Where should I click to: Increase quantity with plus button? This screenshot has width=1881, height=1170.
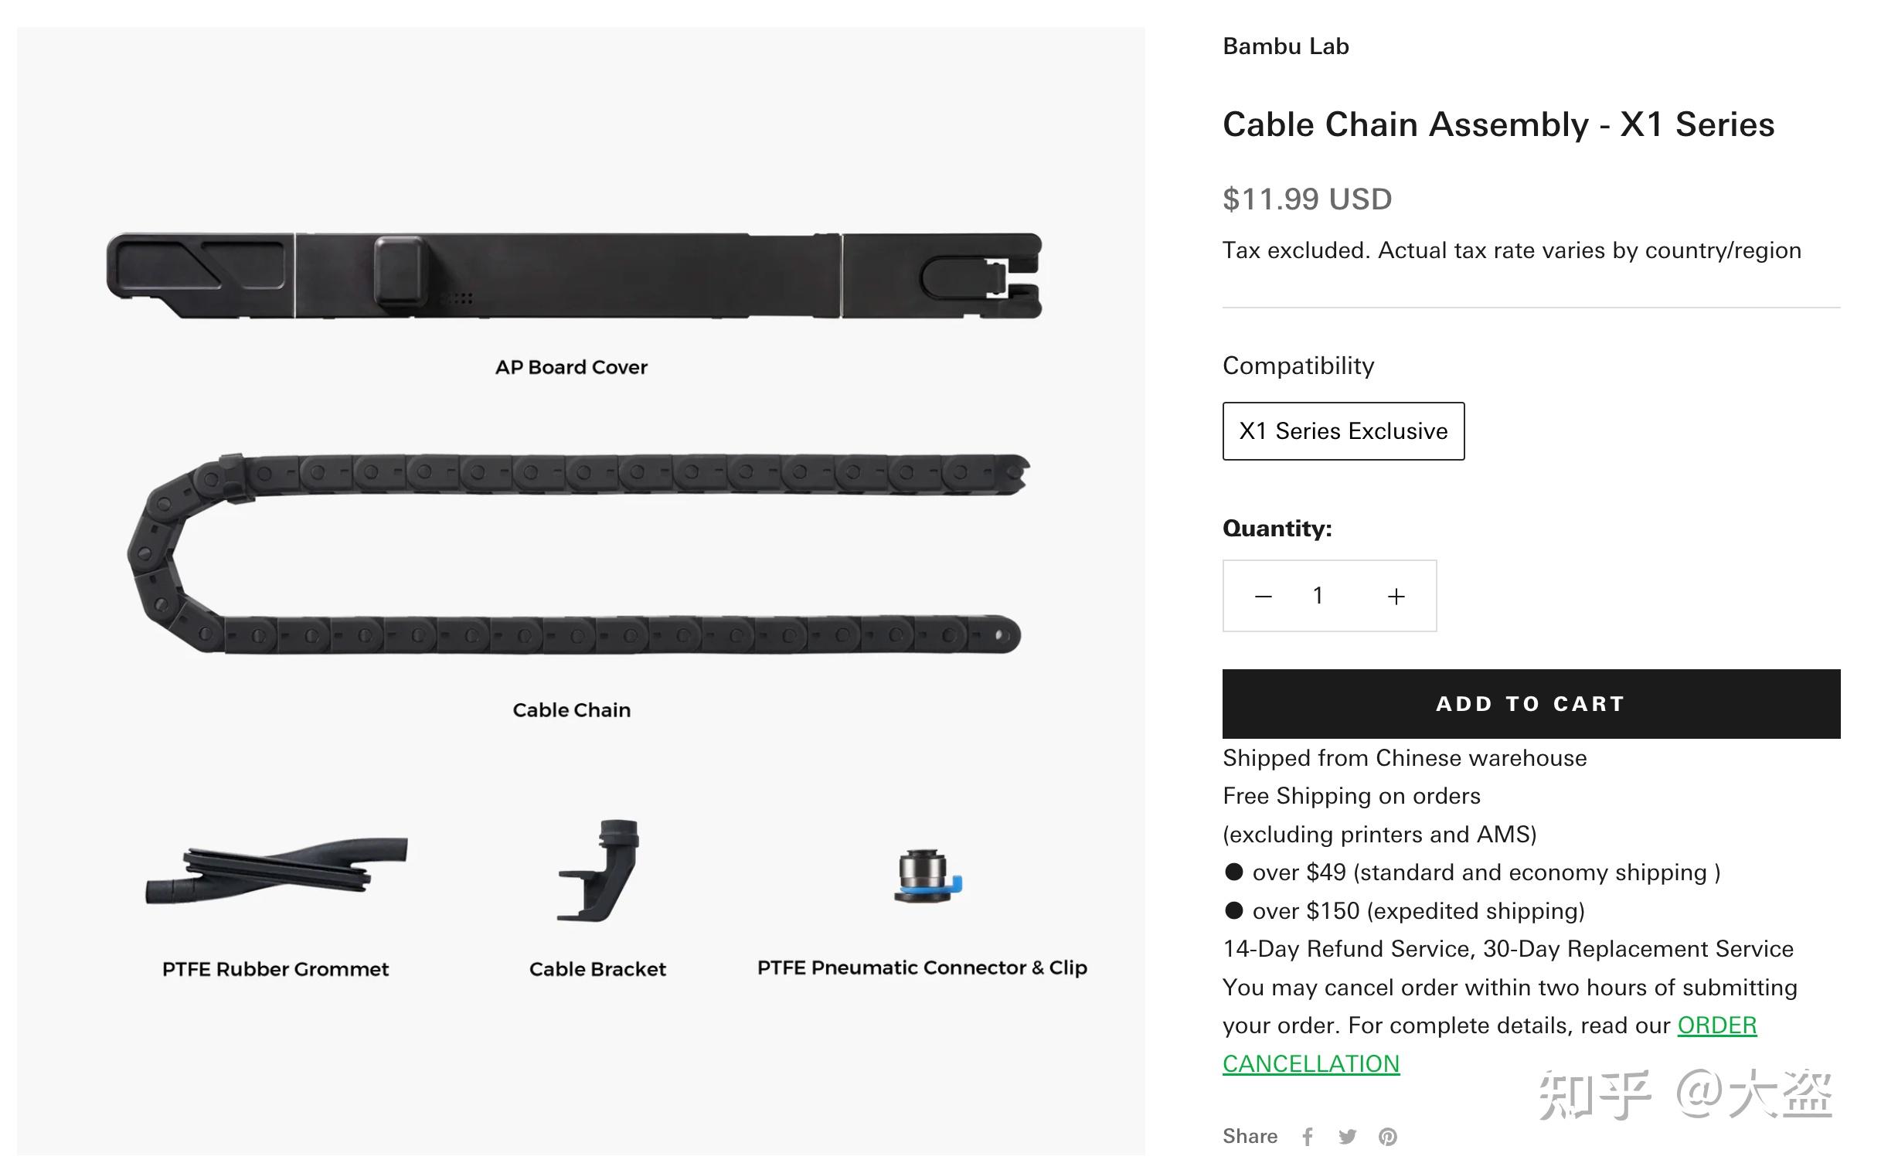1396,597
